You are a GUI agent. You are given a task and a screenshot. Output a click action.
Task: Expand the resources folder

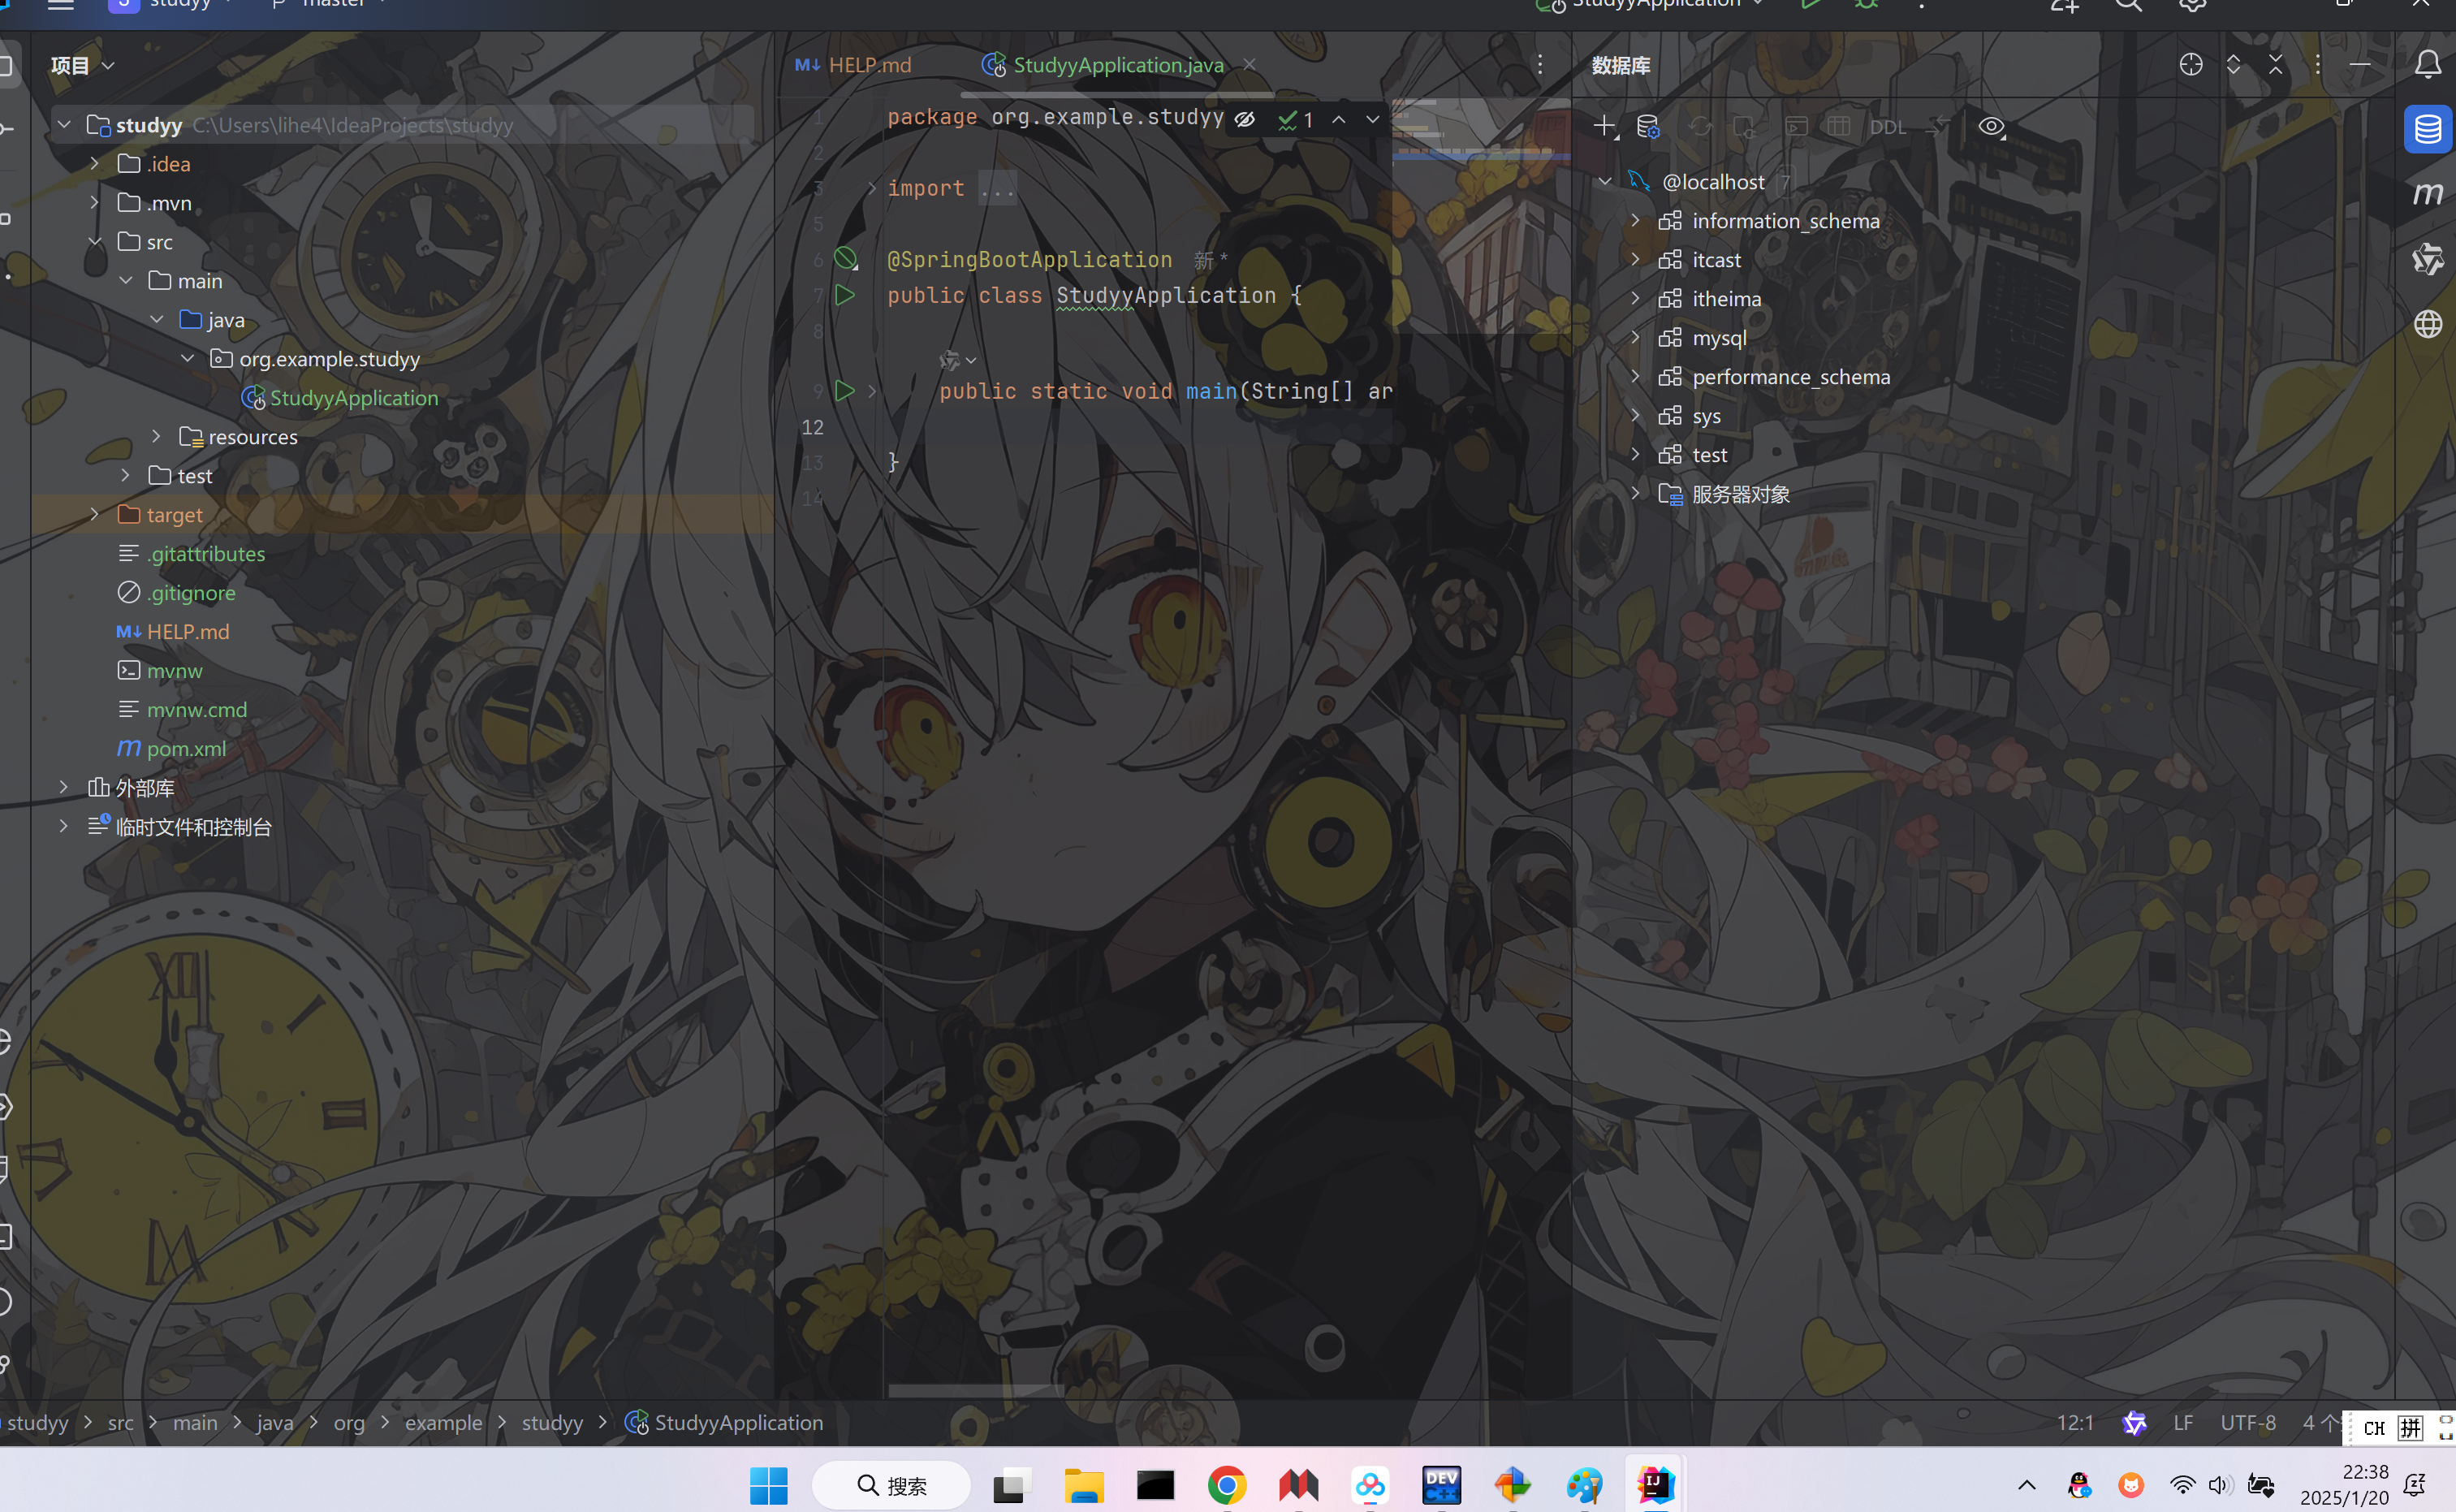coord(157,436)
